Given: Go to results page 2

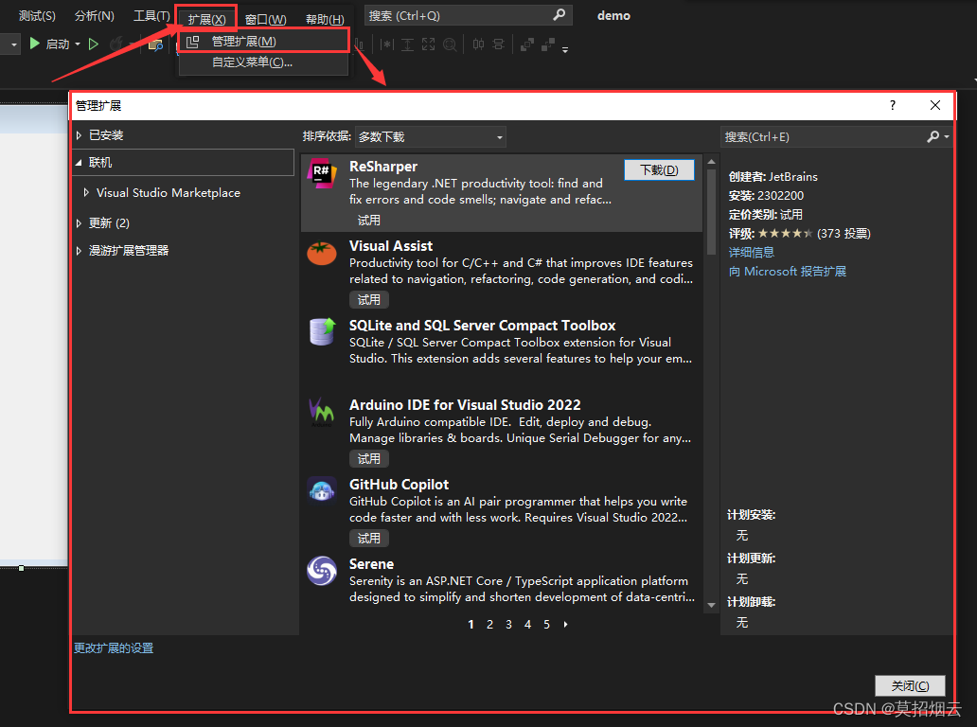Looking at the screenshot, I should (x=489, y=624).
